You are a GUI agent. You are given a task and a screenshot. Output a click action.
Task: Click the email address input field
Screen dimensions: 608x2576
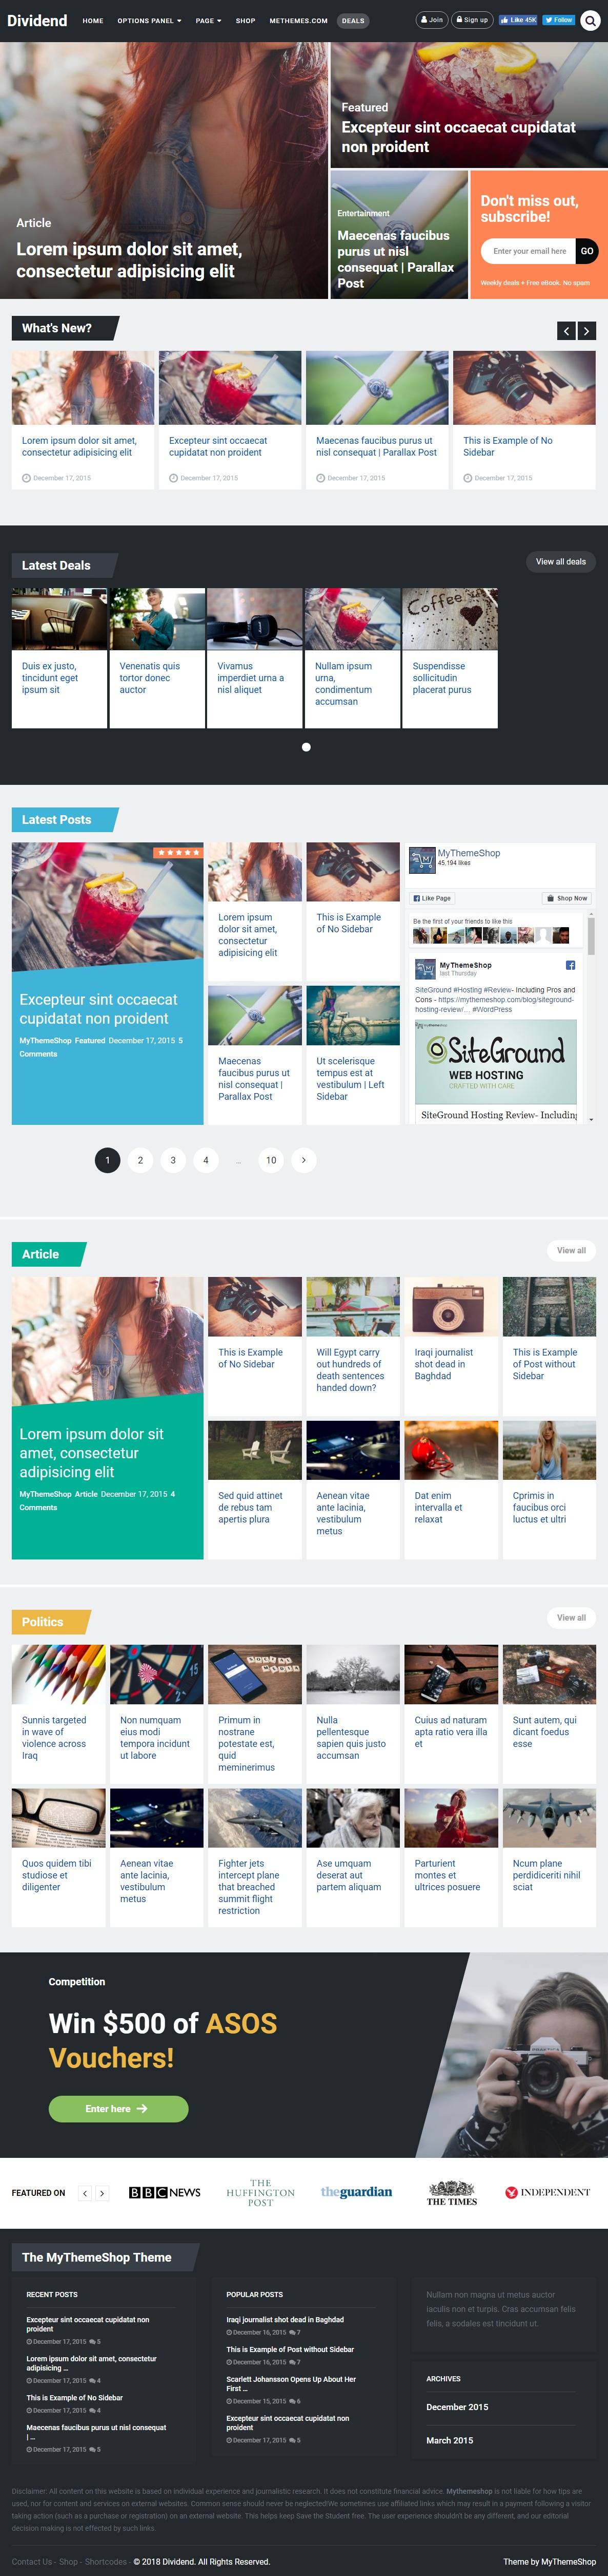[x=529, y=251]
